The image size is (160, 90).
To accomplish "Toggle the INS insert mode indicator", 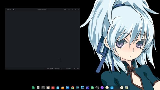I will tap(78, 68).
